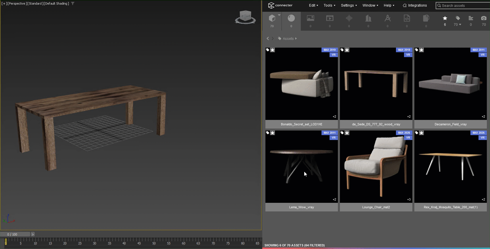Click tag icon on Decameron_Field_vray
The height and width of the screenshot is (249, 490).
pyautogui.click(x=416, y=50)
